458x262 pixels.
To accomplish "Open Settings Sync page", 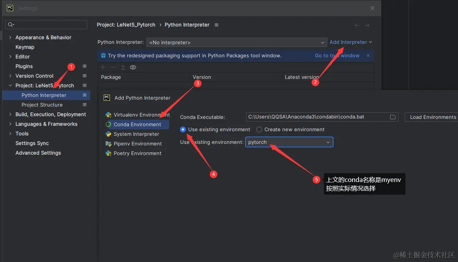I will coord(32,143).
